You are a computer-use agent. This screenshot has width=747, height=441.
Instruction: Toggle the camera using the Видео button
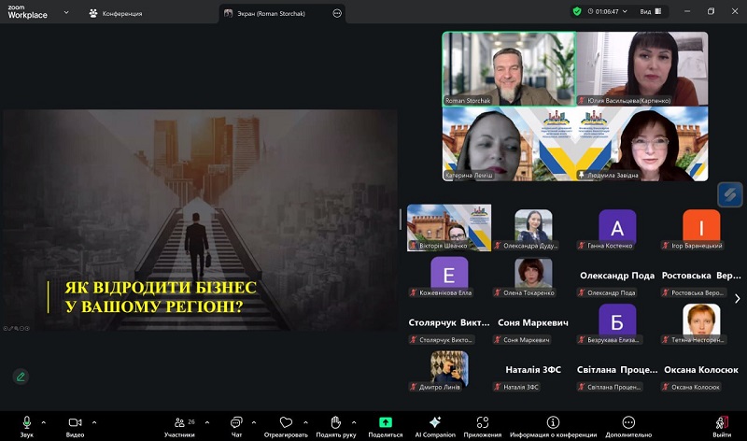(x=75, y=424)
